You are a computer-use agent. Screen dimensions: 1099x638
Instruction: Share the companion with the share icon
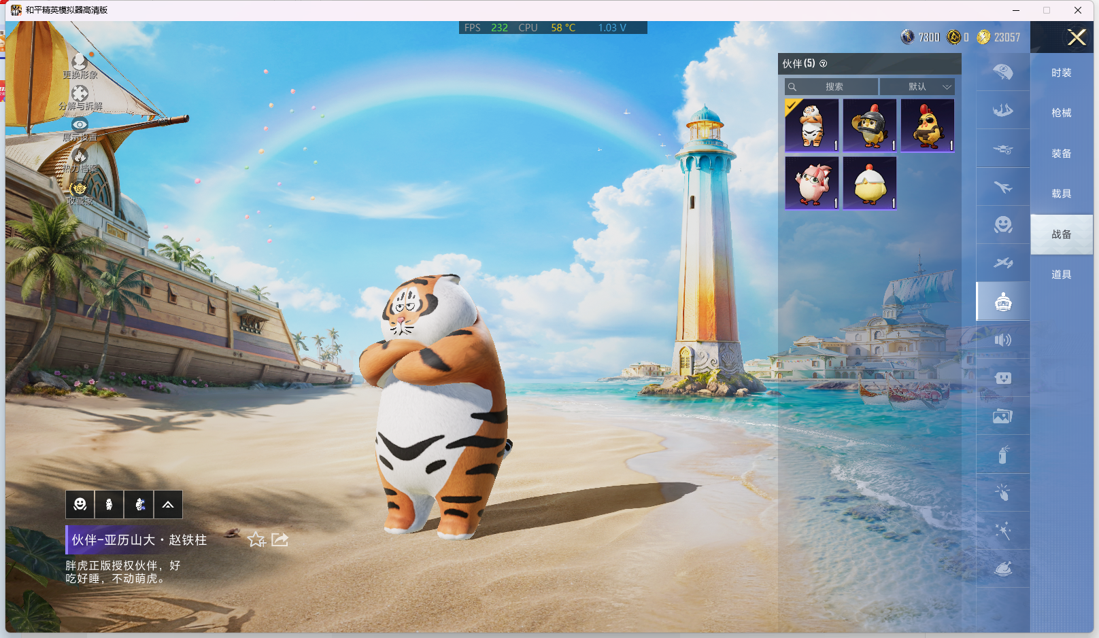pyautogui.click(x=280, y=539)
